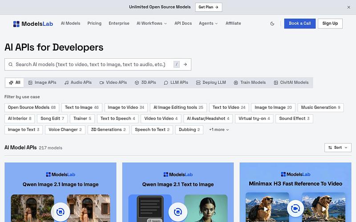The image size is (356, 222).
Task: Toggle dark mode with the moon icon
Action: pos(272,24)
